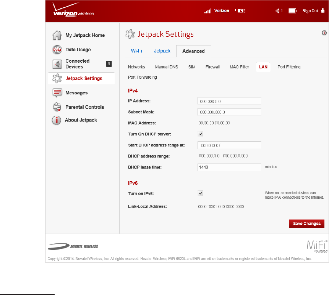Click the My Jetpack Home house icon
Viewport: 329px width, 295px height.
click(57, 36)
